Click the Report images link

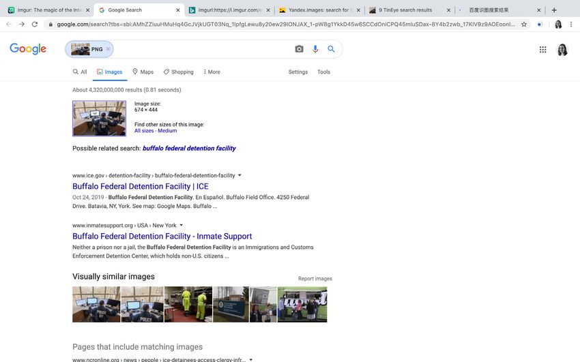(315, 279)
